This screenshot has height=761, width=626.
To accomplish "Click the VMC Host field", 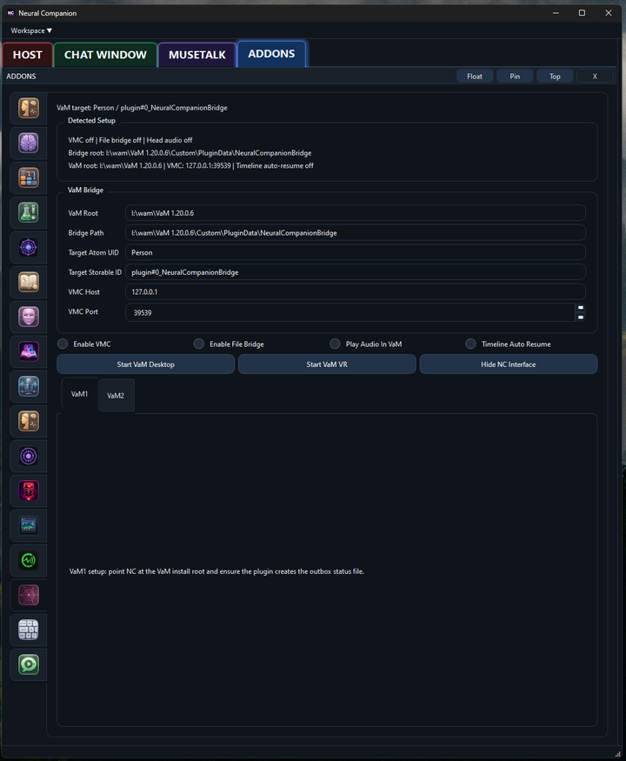I will point(356,291).
